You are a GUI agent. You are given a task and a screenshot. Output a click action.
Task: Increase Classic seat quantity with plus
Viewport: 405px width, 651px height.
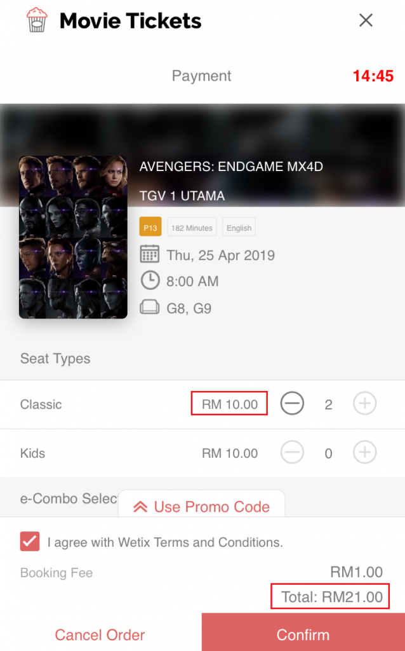[x=364, y=404]
